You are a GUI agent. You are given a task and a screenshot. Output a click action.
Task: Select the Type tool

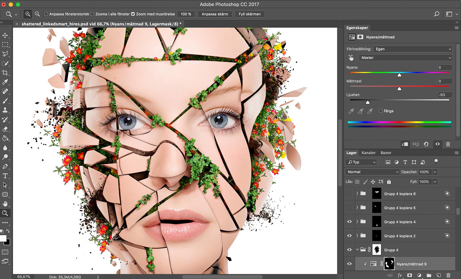click(5, 176)
